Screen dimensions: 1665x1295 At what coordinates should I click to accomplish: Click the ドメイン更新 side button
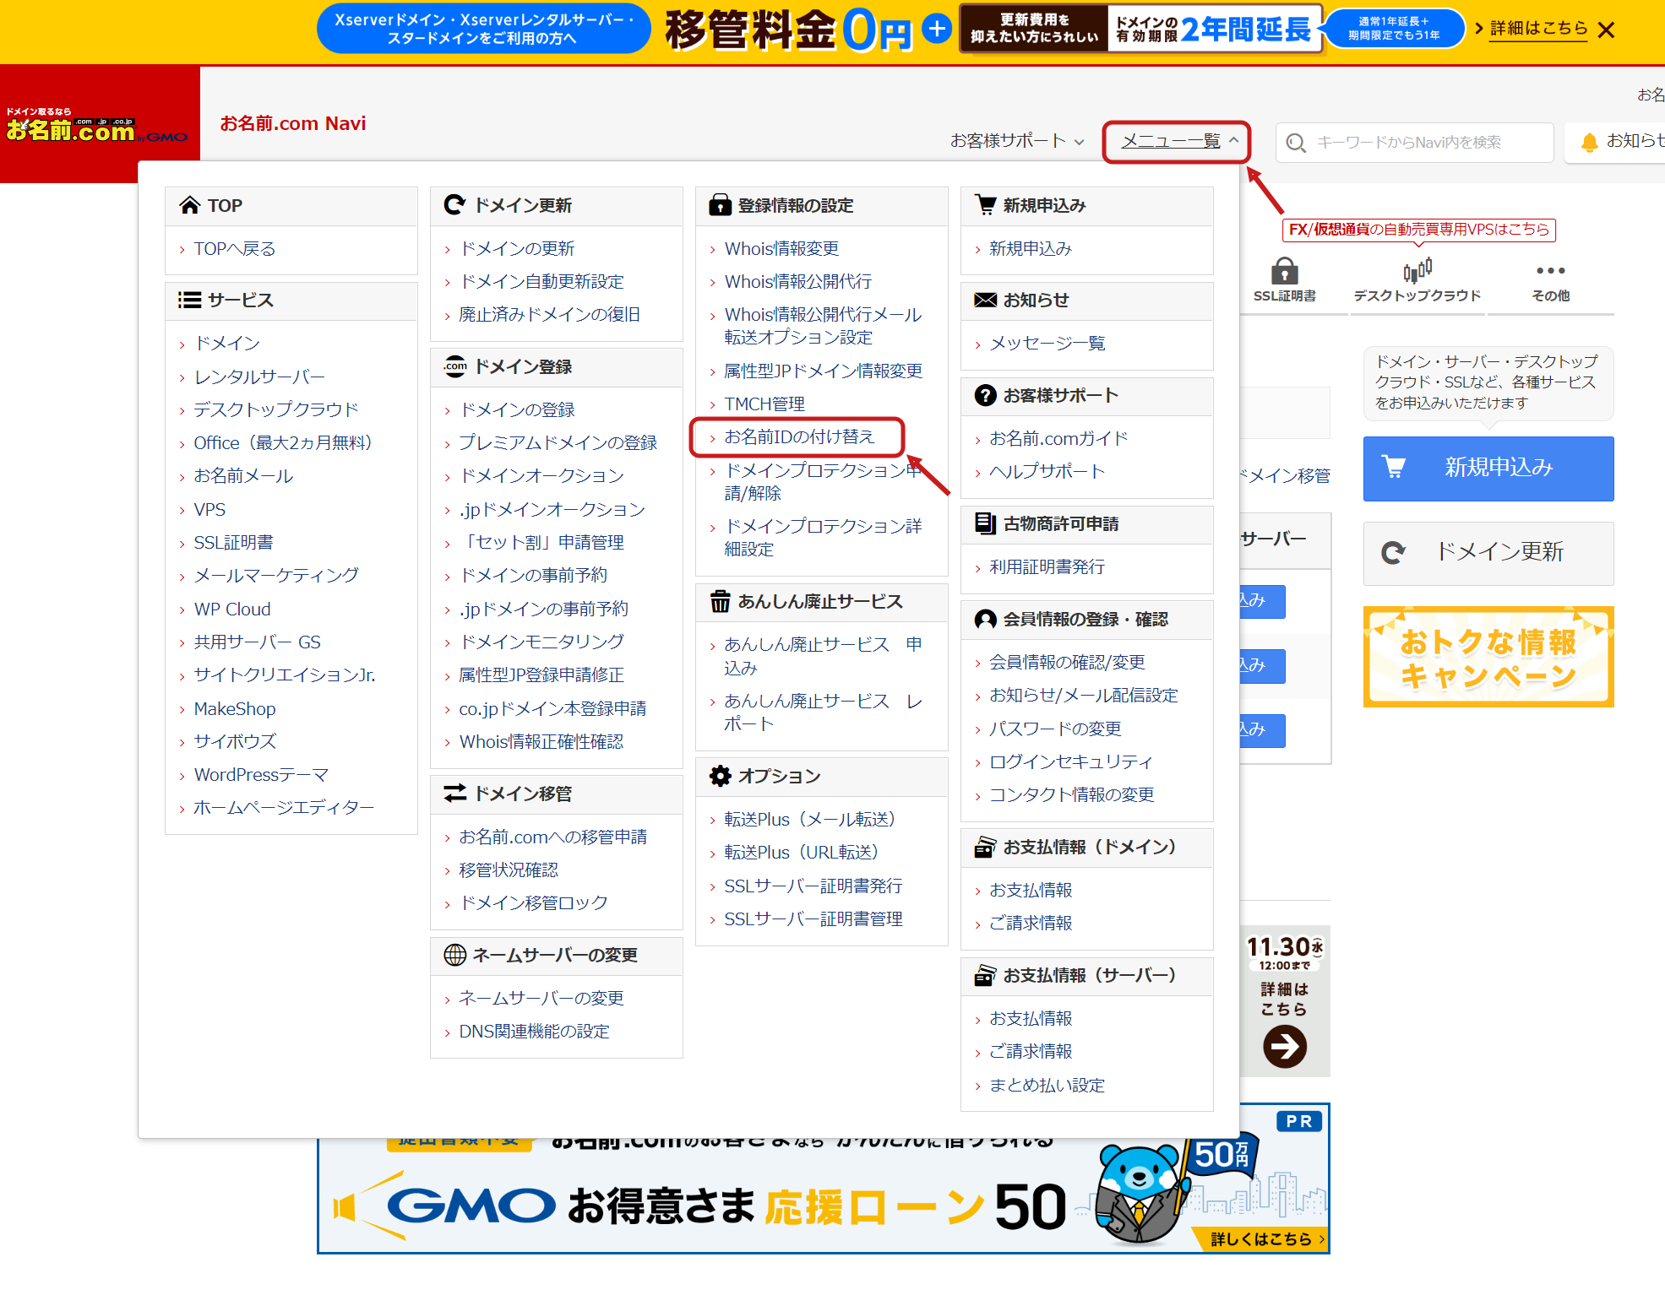pyautogui.click(x=1488, y=552)
